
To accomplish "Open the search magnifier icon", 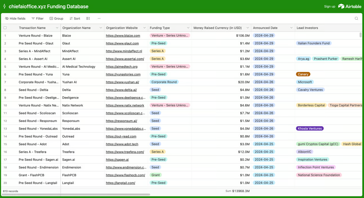I will (356, 18).
